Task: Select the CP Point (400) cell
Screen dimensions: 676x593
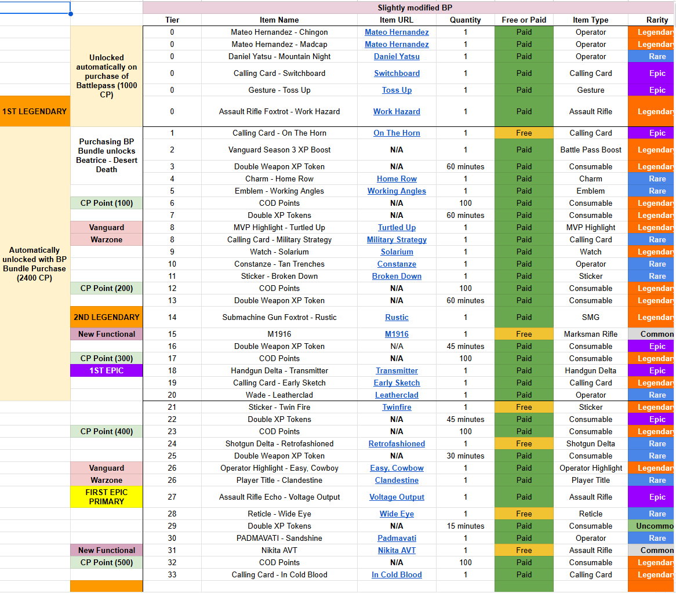Action: pyautogui.click(x=107, y=431)
